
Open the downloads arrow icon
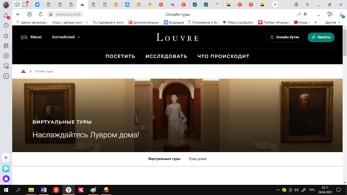coord(341,14)
